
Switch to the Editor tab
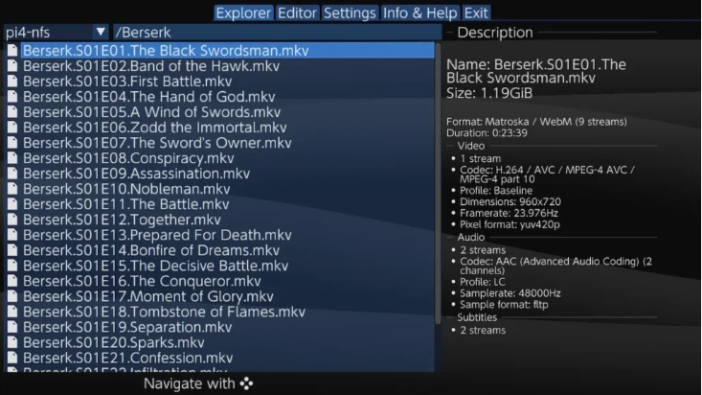[297, 13]
